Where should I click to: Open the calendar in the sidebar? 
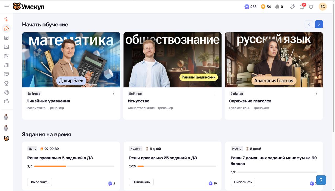pos(7,38)
